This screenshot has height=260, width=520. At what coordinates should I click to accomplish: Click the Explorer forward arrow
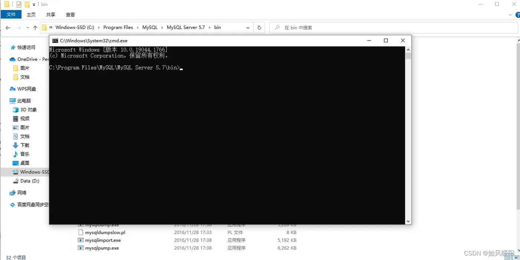pyautogui.click(x=19, y=27)
